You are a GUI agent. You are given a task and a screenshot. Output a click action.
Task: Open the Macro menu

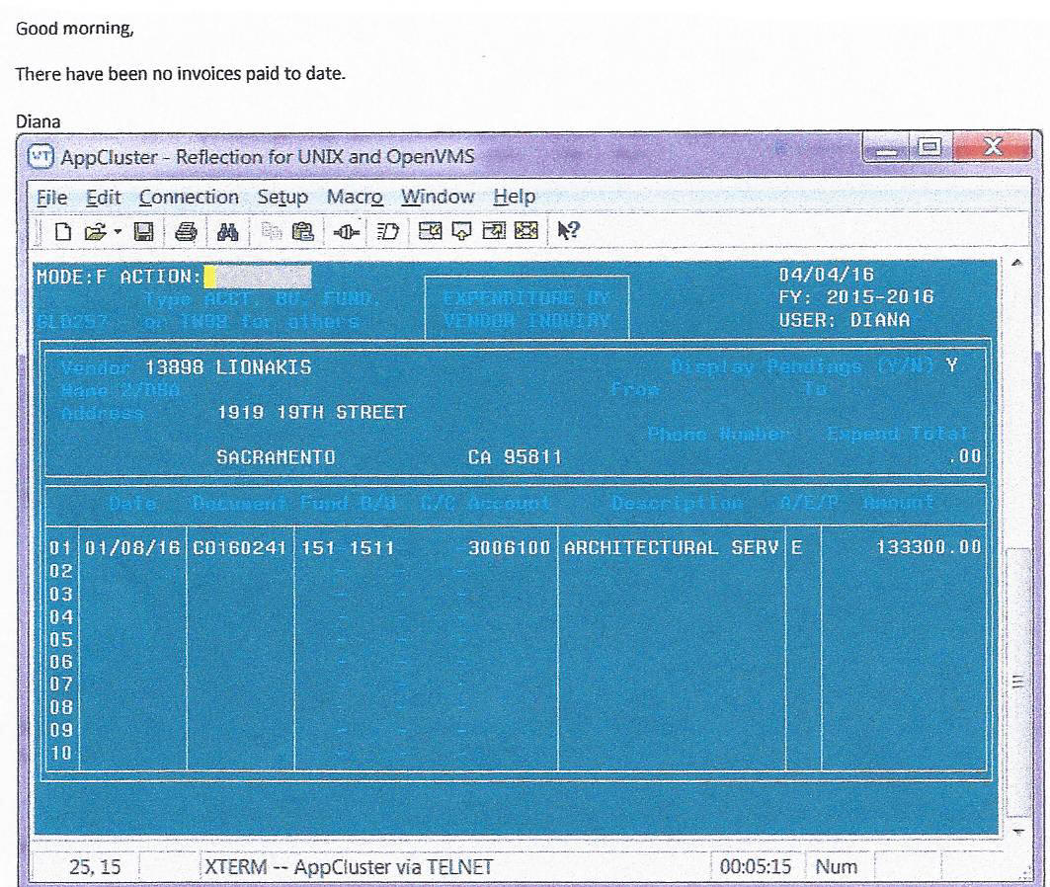coord(355,198)
